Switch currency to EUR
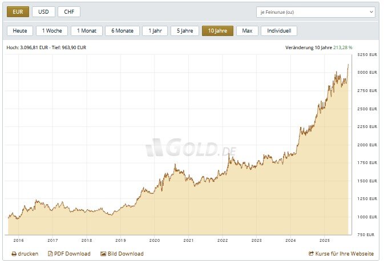 (17, 11)
